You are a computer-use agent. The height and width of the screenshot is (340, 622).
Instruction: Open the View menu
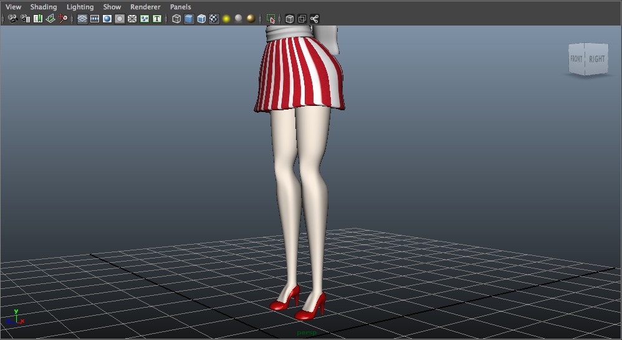click(x=14, y=7)
